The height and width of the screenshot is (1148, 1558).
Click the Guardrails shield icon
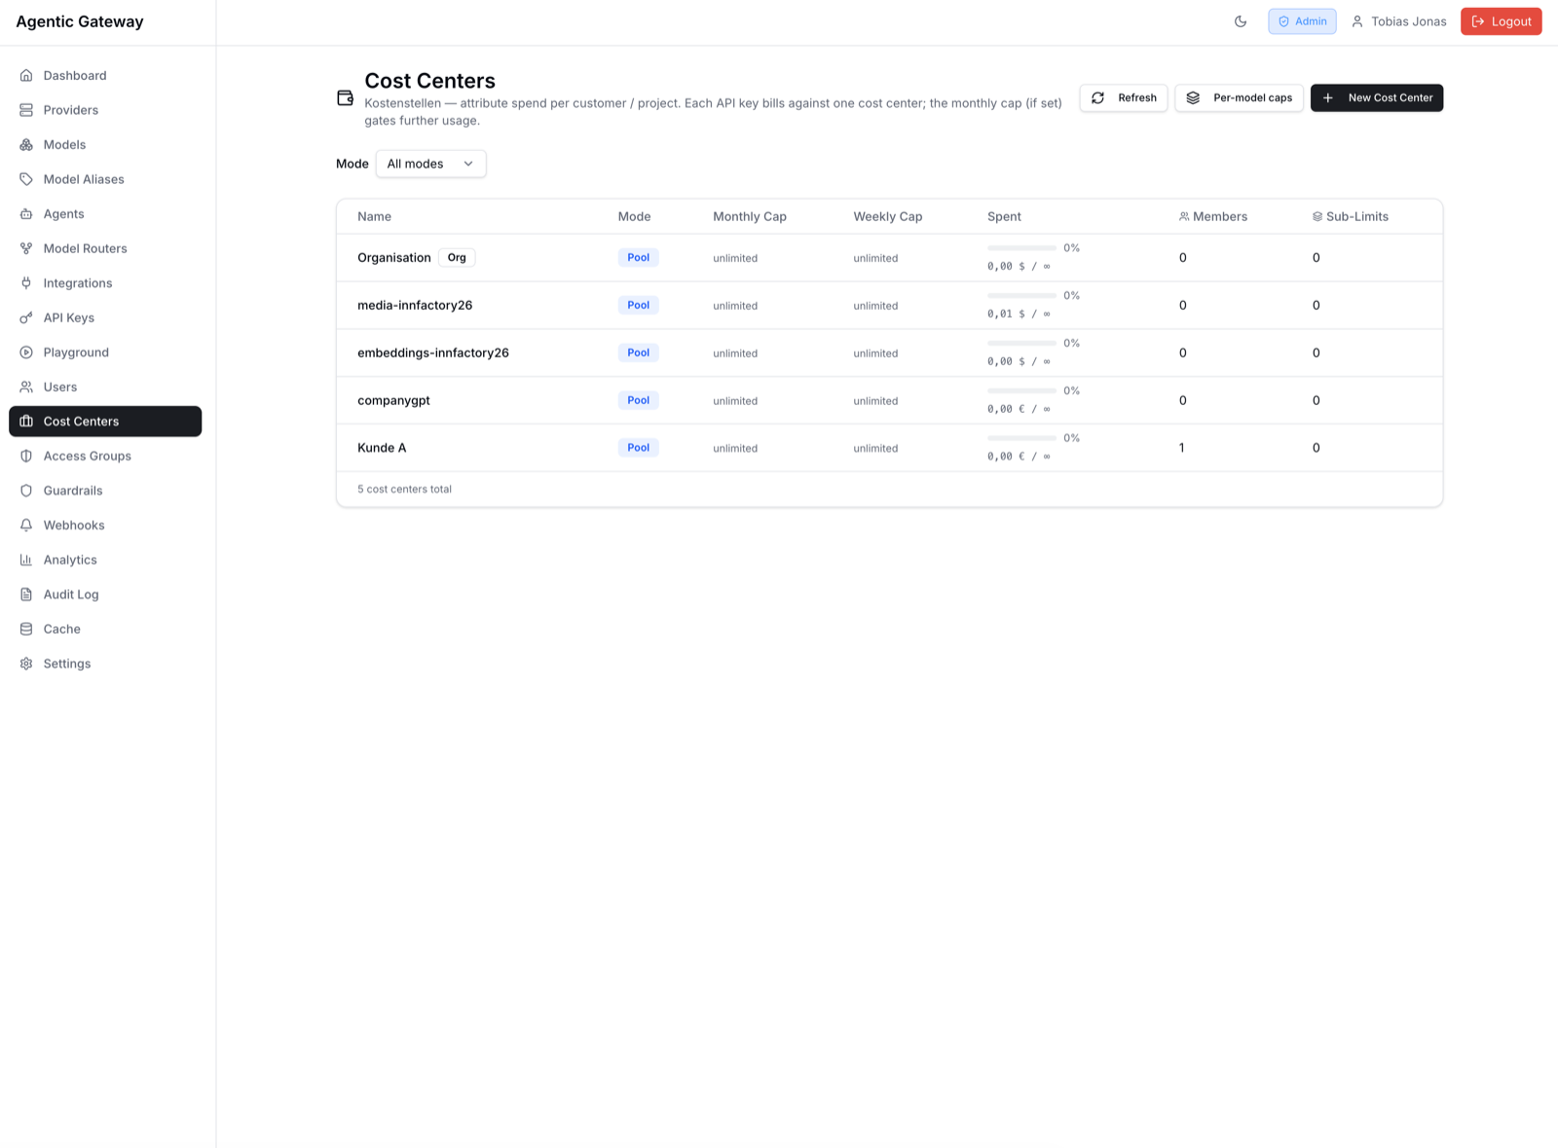[26, 491]
